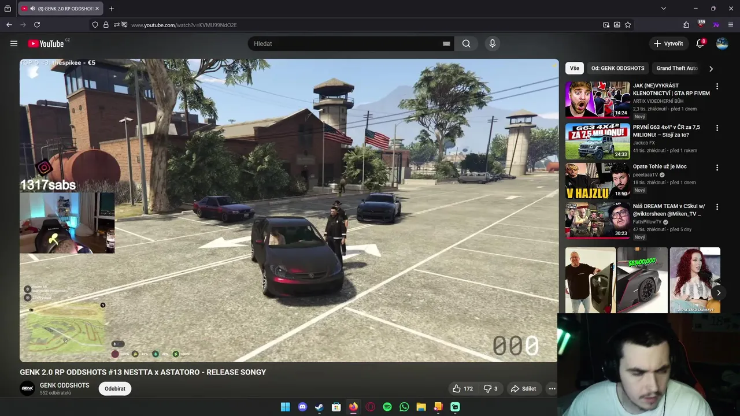This screenshot has width=740, height=416.
Task: Open the FattyPillowTV channel name
Action: 647,222
